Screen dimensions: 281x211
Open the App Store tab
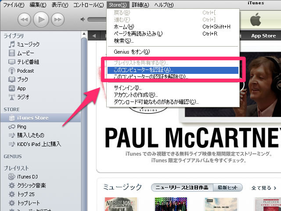263,36
